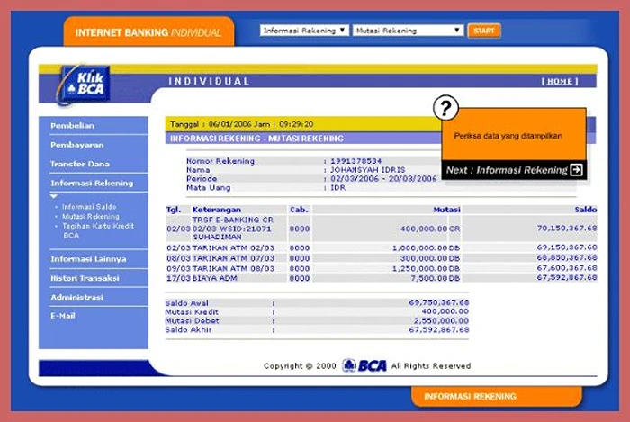Image resolution: width=630 pixels, height=422 pixels.
Task: Click Mutasi Debet value 2,550,000.00
Action: click(x=441, y=320)
